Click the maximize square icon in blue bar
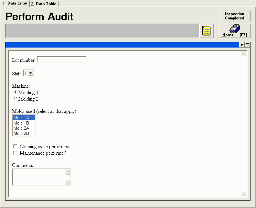256x208 pixels. pos(248,45)
